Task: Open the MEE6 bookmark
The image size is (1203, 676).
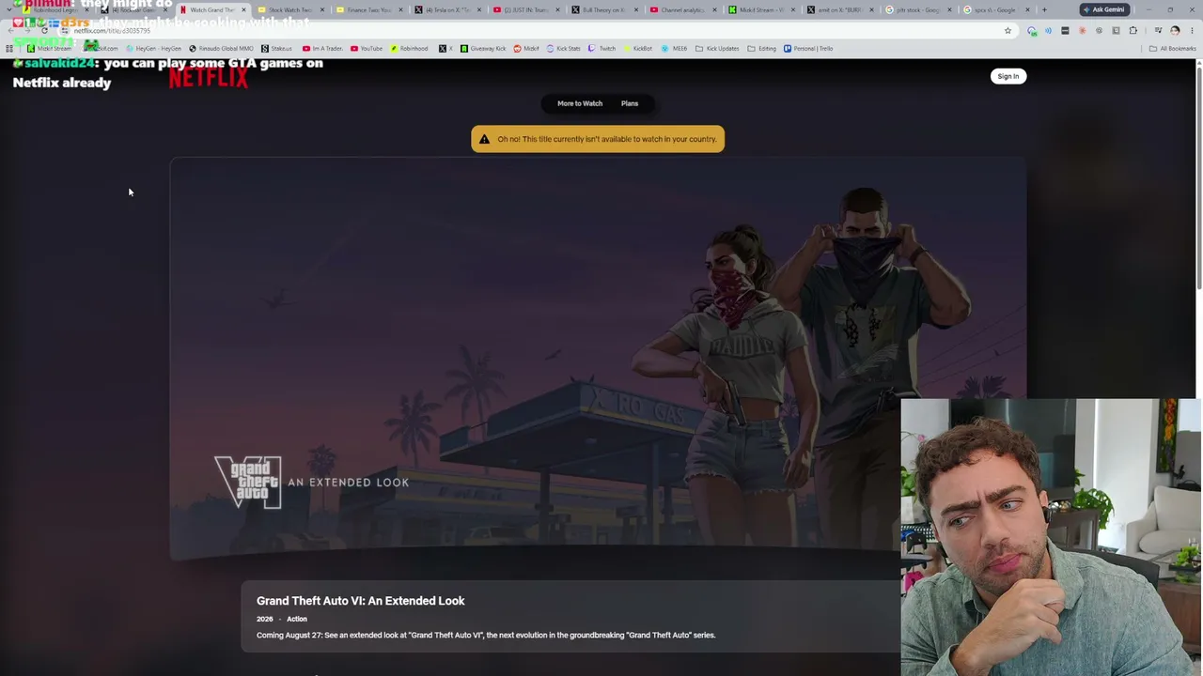Action: (x=675, y=48)
